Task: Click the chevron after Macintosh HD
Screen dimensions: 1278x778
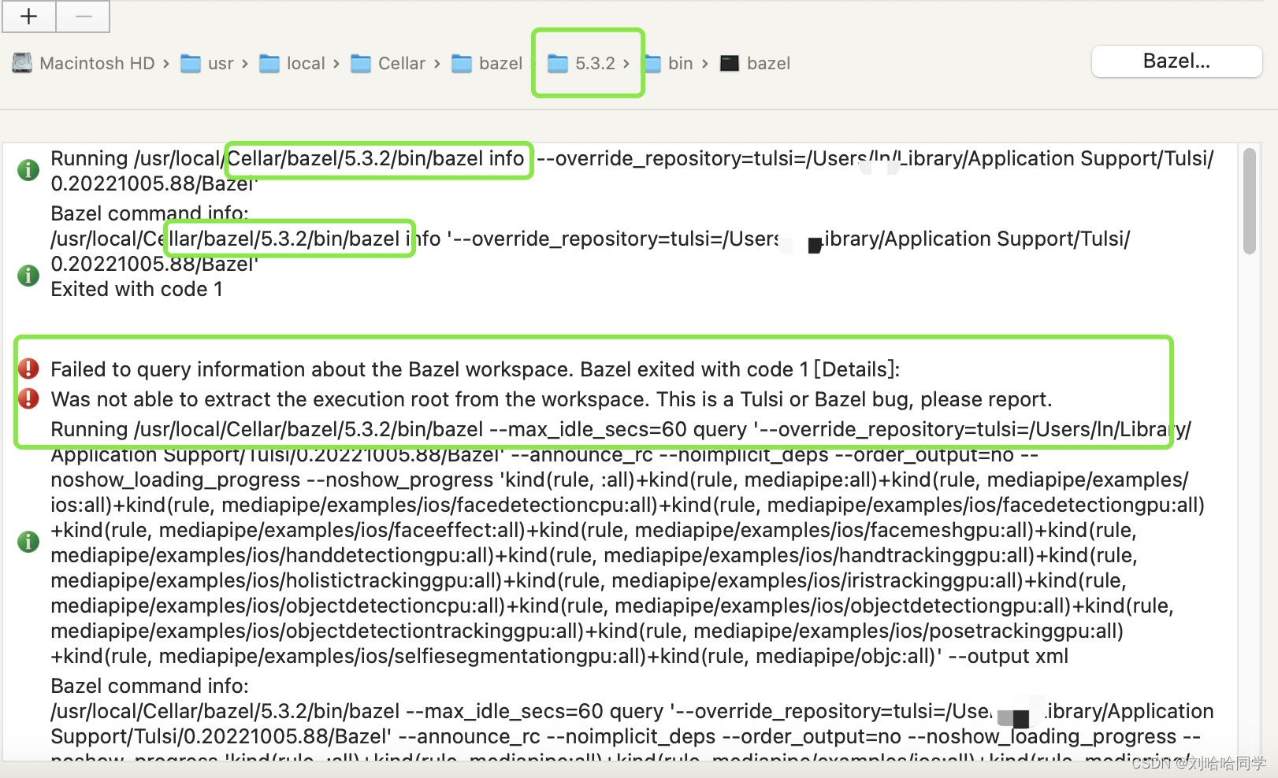Action: pyautogui.click(x=165, y=63)
